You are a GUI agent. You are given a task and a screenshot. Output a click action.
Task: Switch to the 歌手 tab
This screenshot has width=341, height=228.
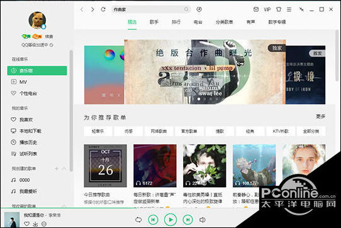tap(154, 22)
